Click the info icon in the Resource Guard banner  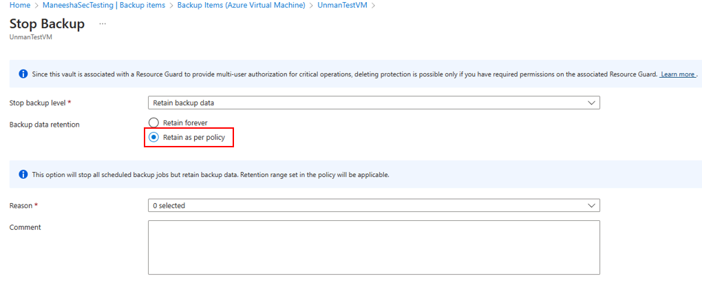pos(23,74)
